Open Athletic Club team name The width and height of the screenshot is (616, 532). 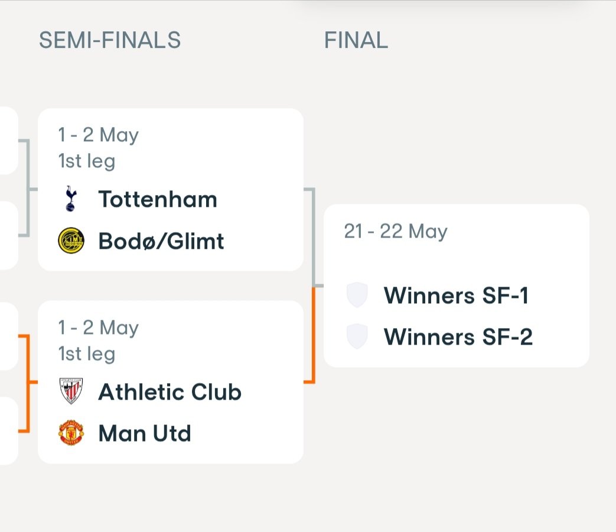click(170, 392)
